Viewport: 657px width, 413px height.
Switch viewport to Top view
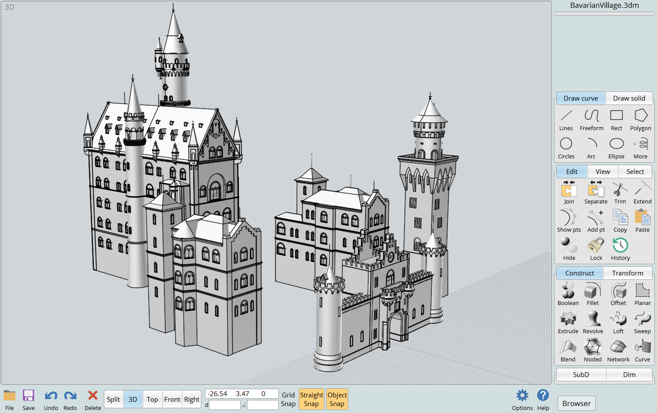[x=152, y=399]
